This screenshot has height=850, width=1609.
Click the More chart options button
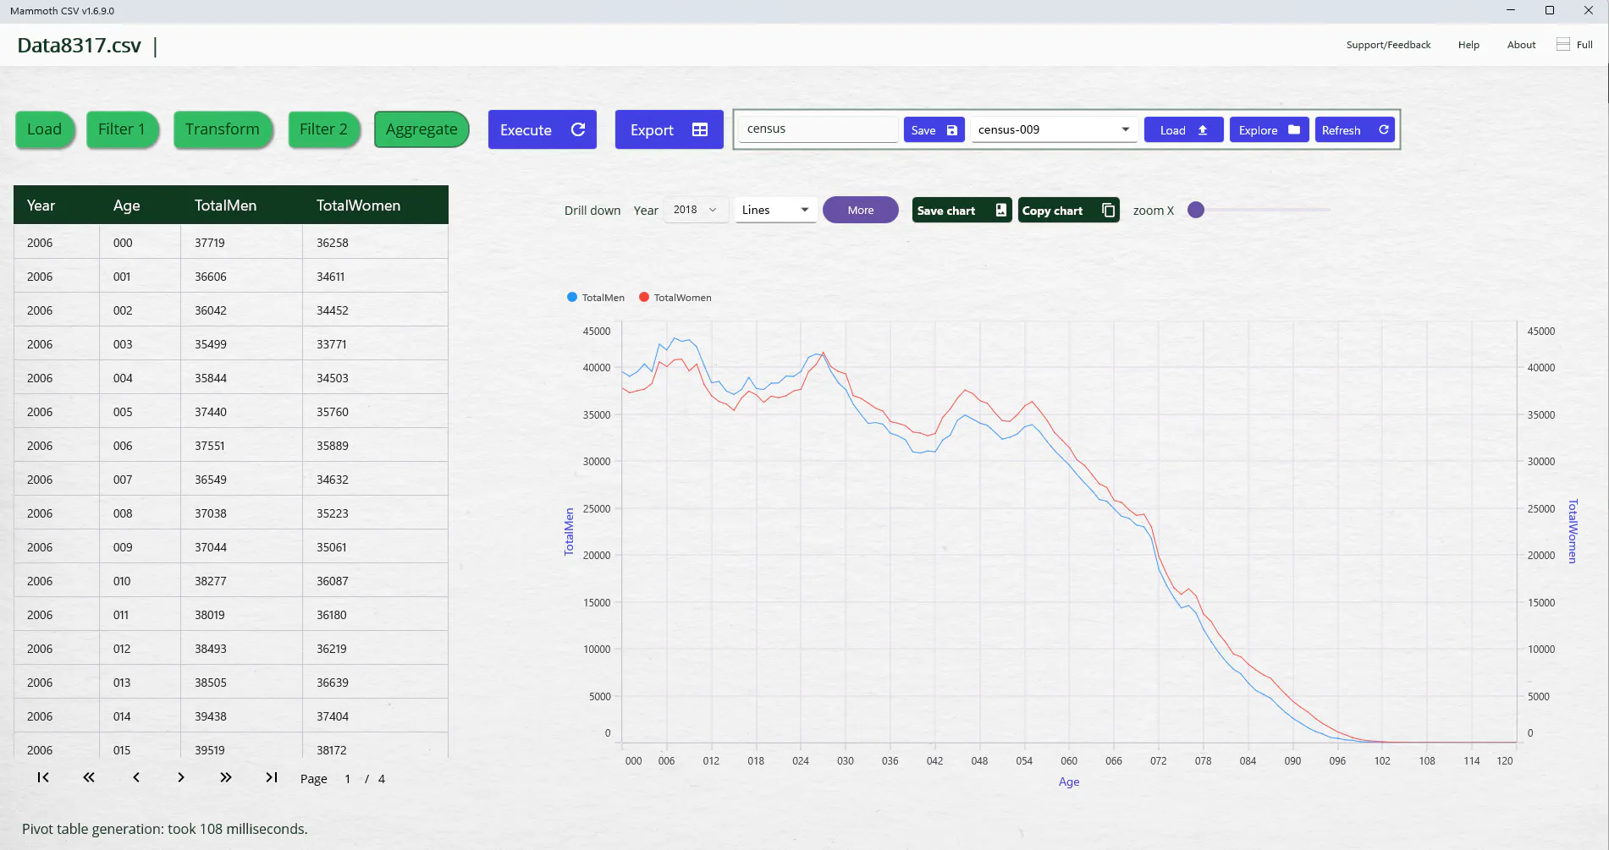pyautogui.click(x=860, y=210)
